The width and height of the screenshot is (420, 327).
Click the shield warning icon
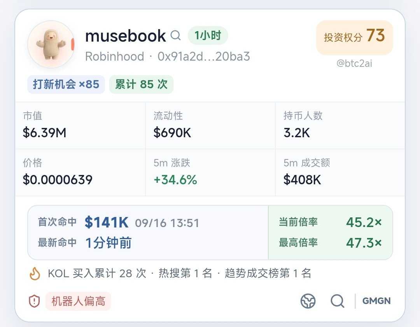(34, 301)
